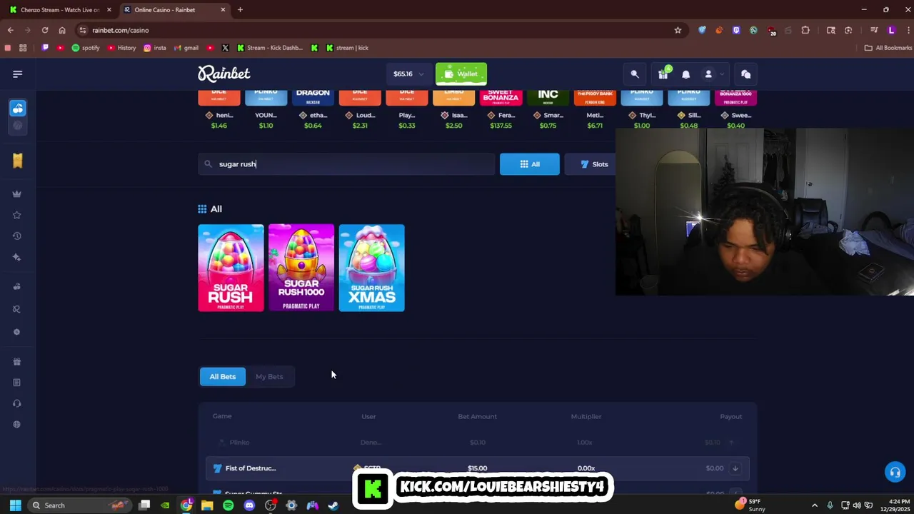Select the casino cherry icon in sidebar

[x=18, y=108]
